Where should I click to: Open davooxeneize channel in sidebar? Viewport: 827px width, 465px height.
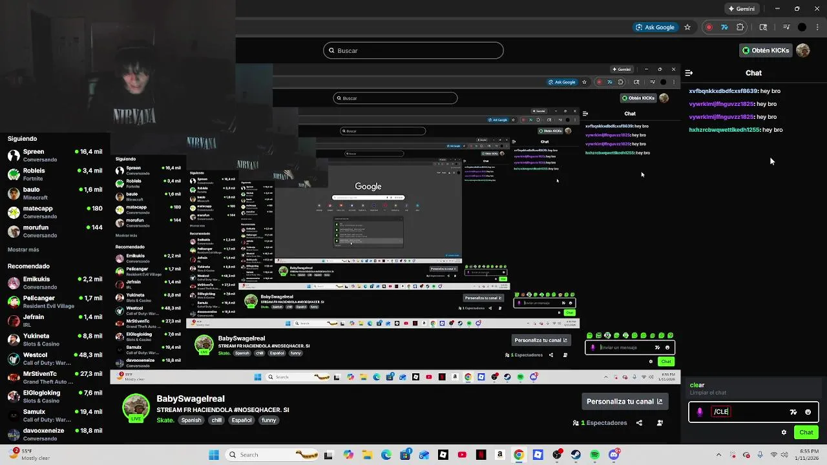(55, 434)
